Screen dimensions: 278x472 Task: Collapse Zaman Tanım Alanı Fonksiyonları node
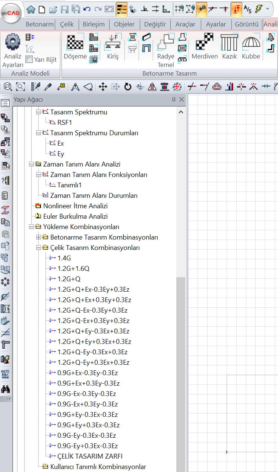pyautogui.click(x=38, y=174)
